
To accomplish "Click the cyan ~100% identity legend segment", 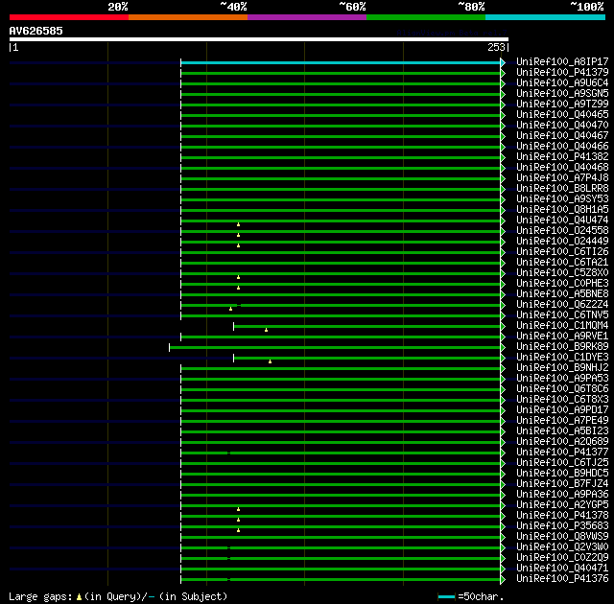I will 546,17.
